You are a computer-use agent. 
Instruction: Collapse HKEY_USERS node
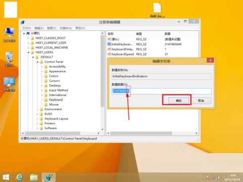point(28,53)
